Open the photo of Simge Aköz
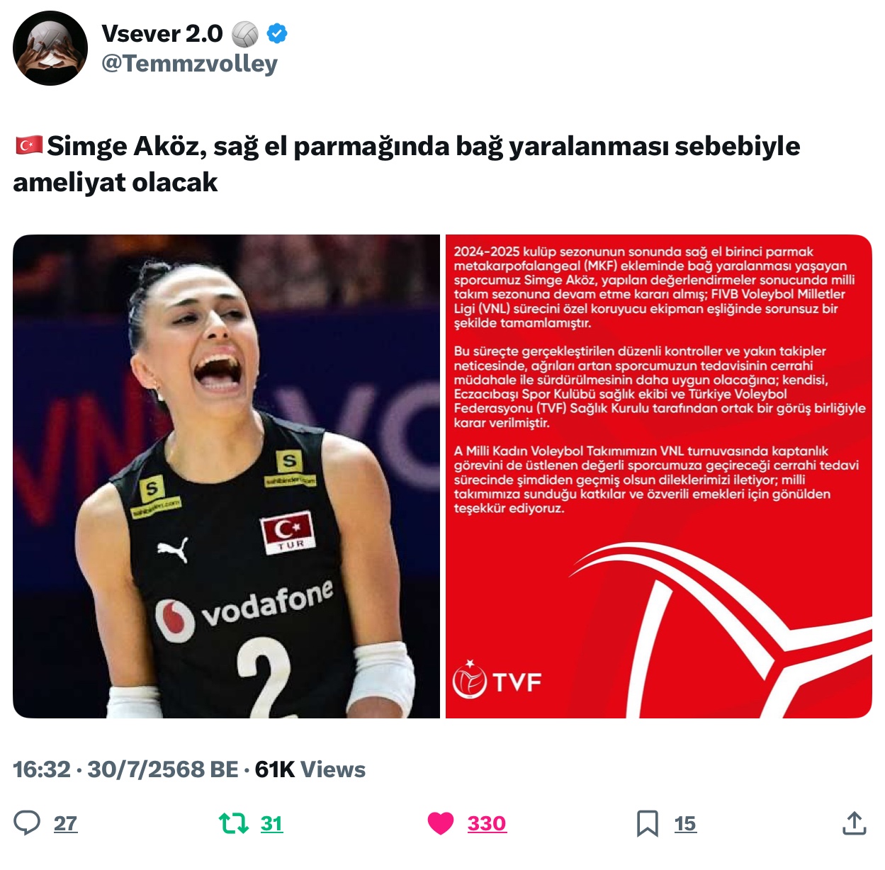Screen dimensions: 885x870 tap(226, 476)
